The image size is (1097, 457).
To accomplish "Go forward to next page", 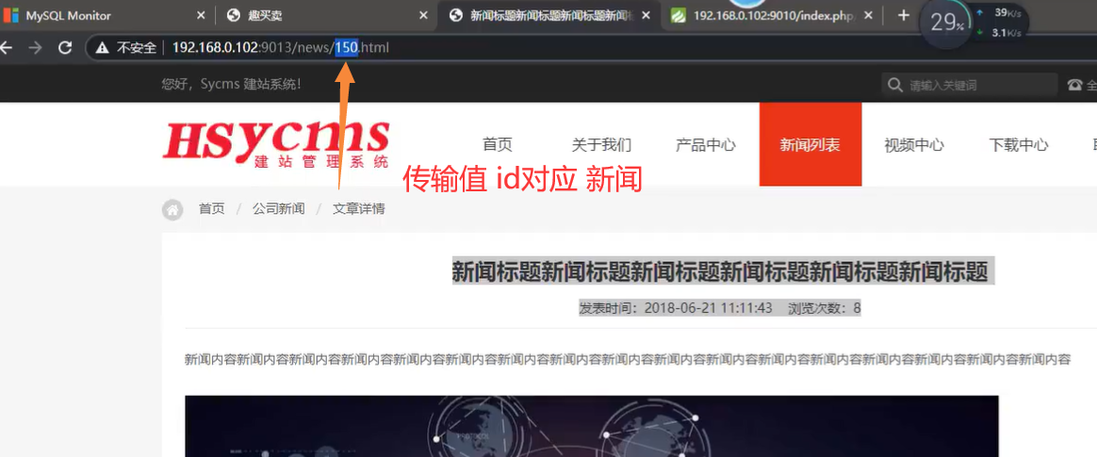I will pyautogui.click(x=35, y=48).
